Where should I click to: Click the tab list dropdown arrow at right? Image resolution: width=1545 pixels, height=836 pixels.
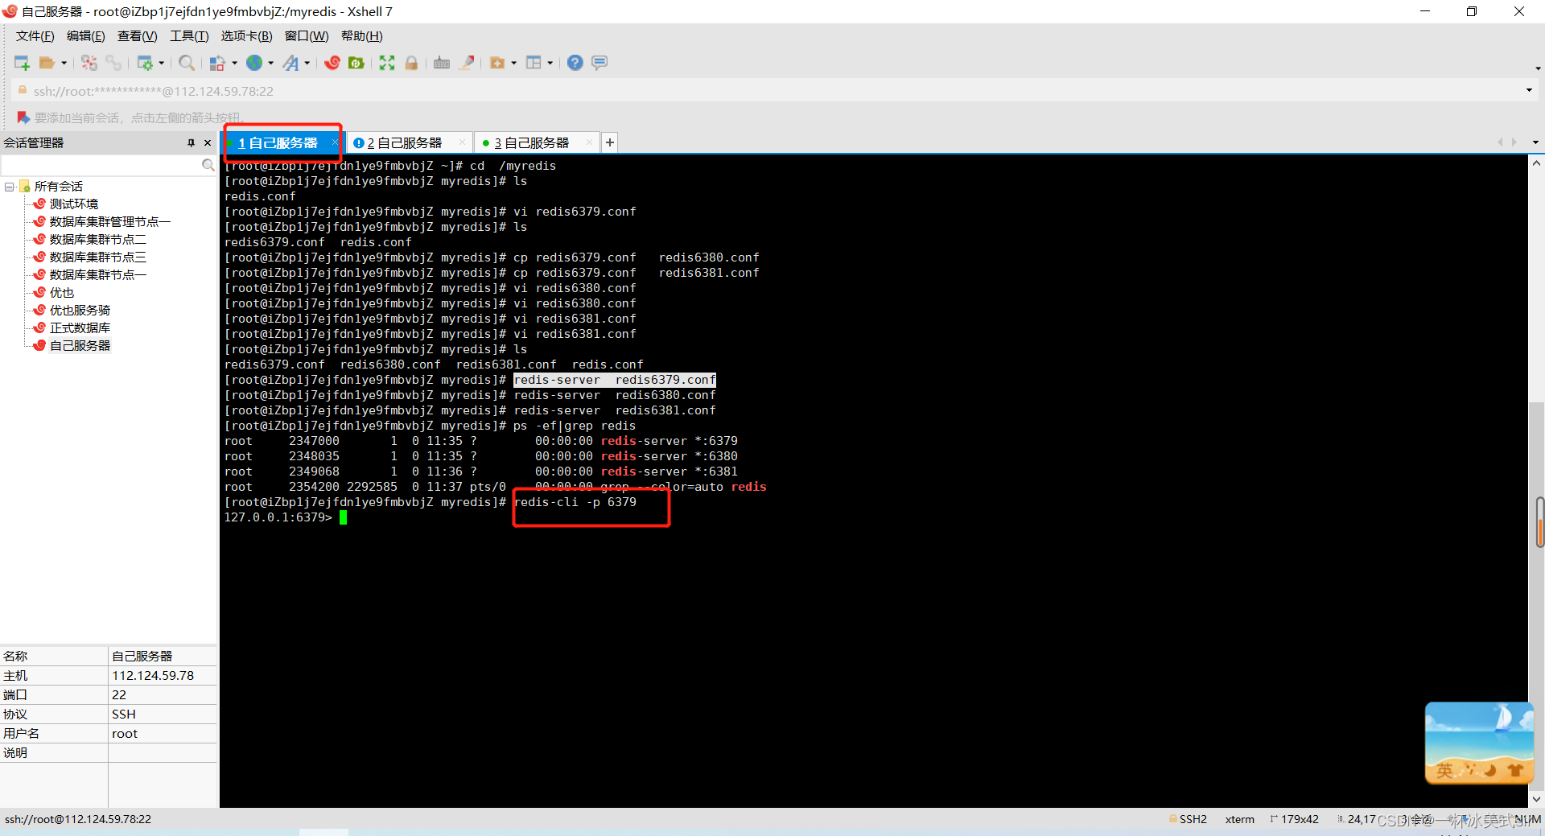pyautogui.click(x=1535, y=142)
